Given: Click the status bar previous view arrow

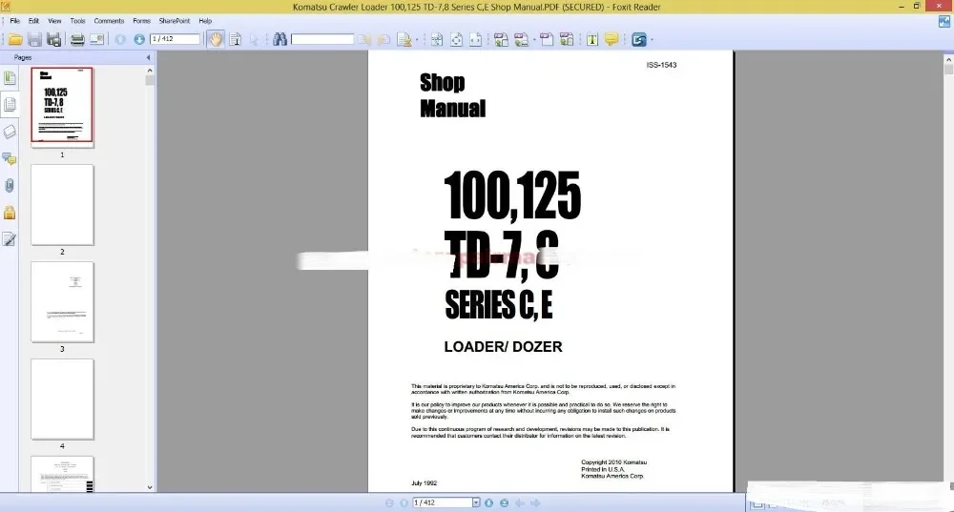Looking at the screenshot, I should (x=520, y=502).
